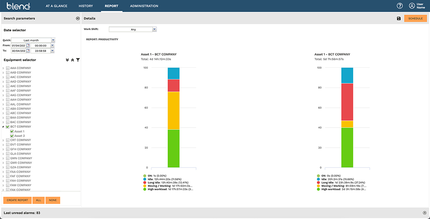Check the AAA COMPANY checkbox
The image size is (430, 219).
click(x=8, y=68)
